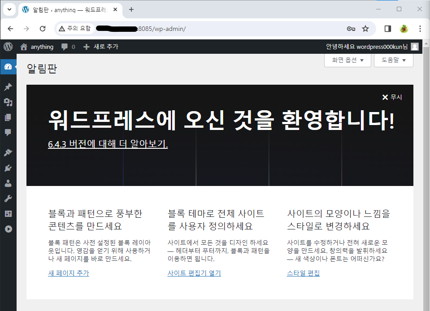Click the '워드프레스에 오신 것을 환영합니다!' banner title
The width and height of the screenshot is (430, 311).
[x=222, y=120]
